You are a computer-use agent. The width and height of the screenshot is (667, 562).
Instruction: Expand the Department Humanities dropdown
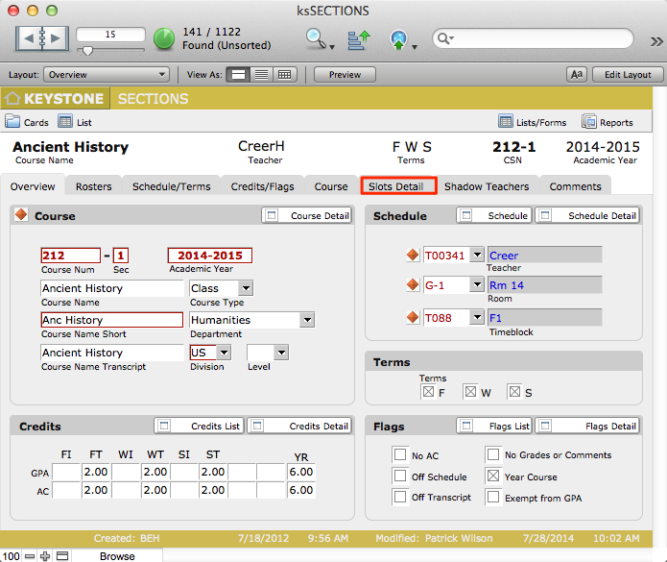[306, 320]
